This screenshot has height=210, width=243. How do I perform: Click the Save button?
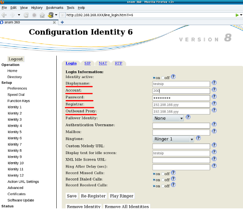72,196
